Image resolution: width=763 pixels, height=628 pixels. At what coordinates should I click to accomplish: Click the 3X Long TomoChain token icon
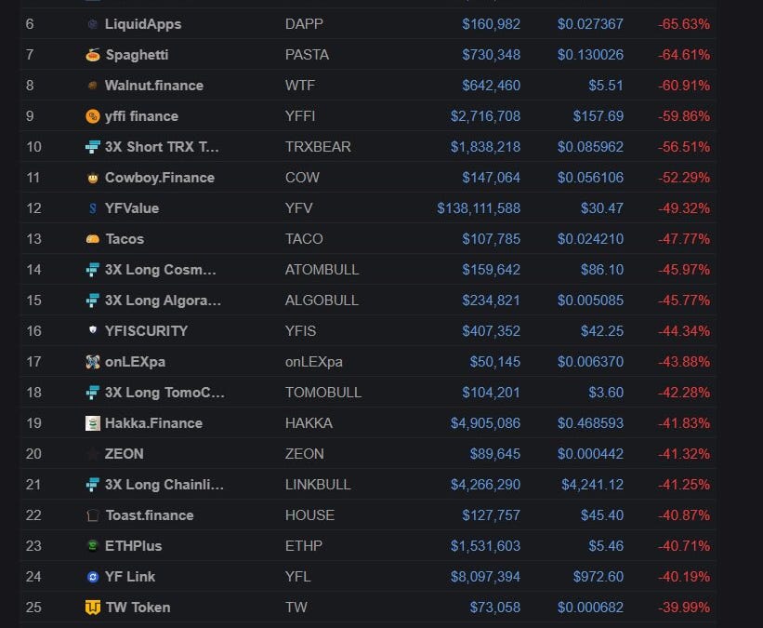tap(92, 393)
